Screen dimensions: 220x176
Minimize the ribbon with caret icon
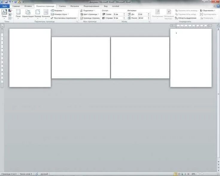(x=214, y=6)
